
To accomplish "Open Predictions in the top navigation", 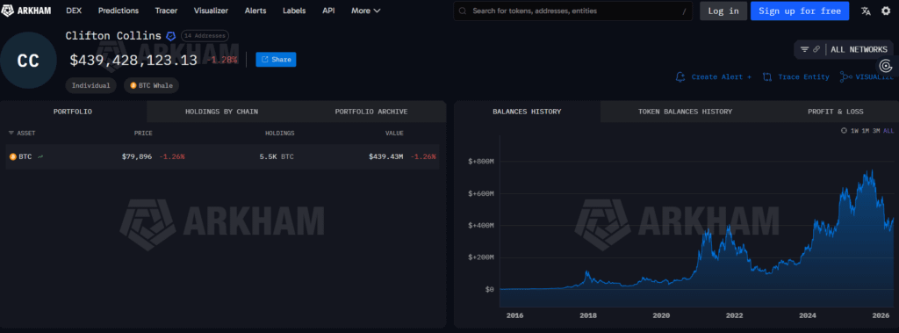I will [119, 11].
